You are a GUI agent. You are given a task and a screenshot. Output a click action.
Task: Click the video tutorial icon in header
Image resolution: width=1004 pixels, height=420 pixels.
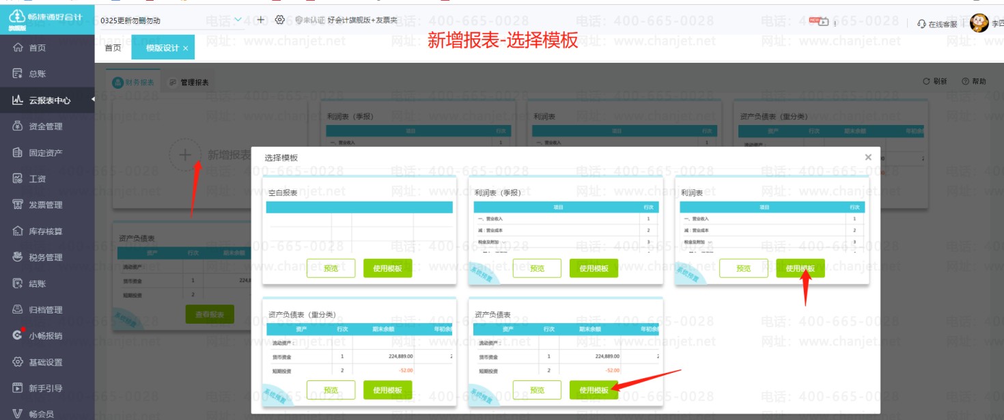click(822, 22)
